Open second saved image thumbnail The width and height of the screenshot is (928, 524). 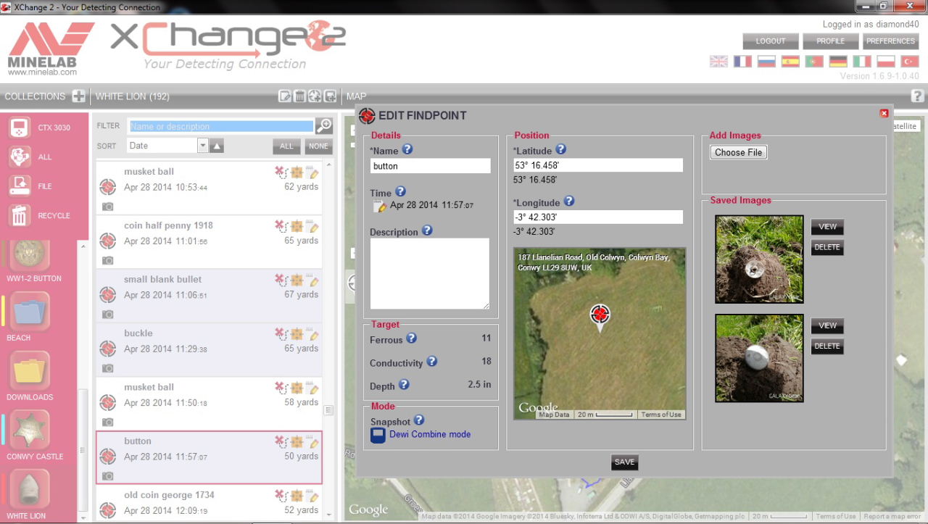pyautogui.click(x=759, y=358)
